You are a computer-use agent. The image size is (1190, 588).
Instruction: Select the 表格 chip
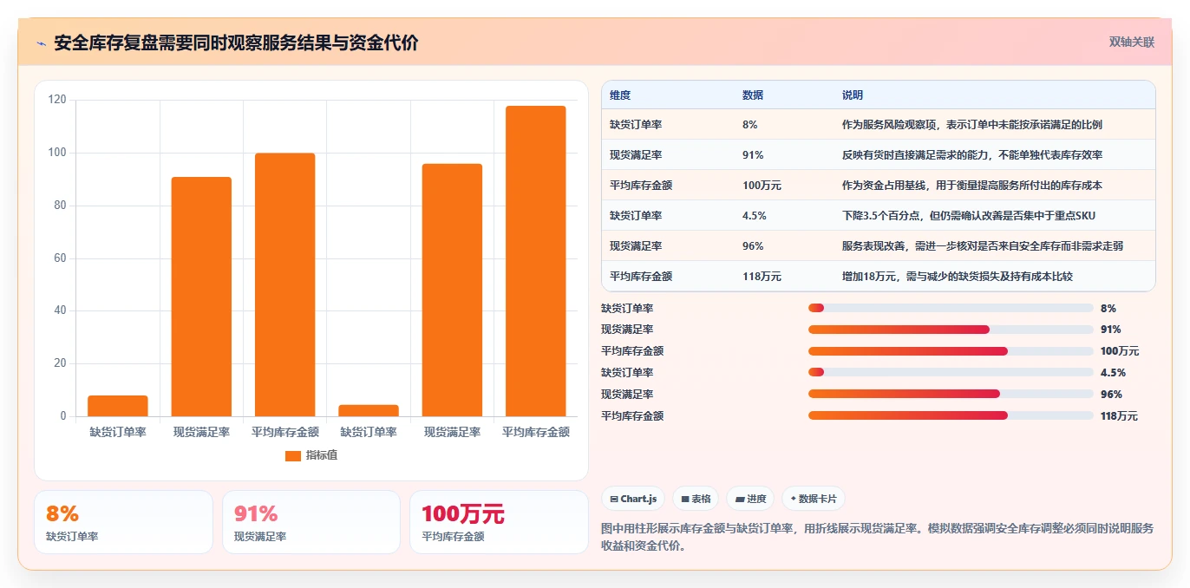(x=696, y=499)
